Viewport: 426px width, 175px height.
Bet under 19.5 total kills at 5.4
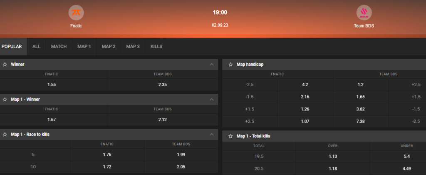click(x=398, y=157)
